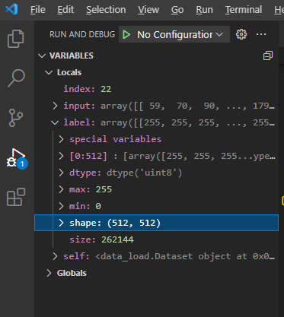Start debugging with the green play icon
This screenshot has width=284, height=317.
(126, 34)
